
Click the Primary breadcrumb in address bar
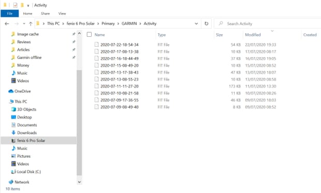[x=108, y=23]
